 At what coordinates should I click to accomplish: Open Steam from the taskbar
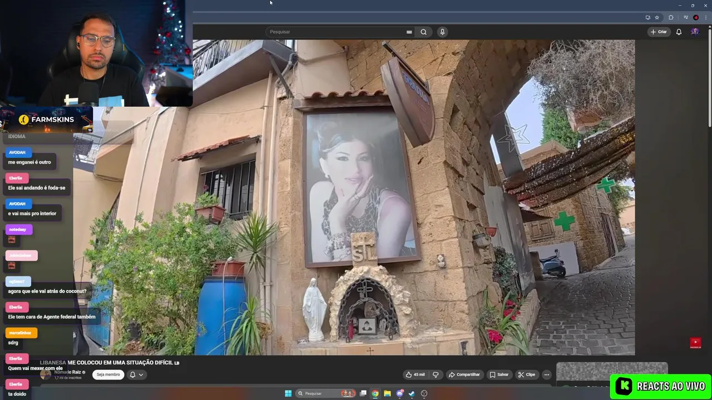coord(412,393)
